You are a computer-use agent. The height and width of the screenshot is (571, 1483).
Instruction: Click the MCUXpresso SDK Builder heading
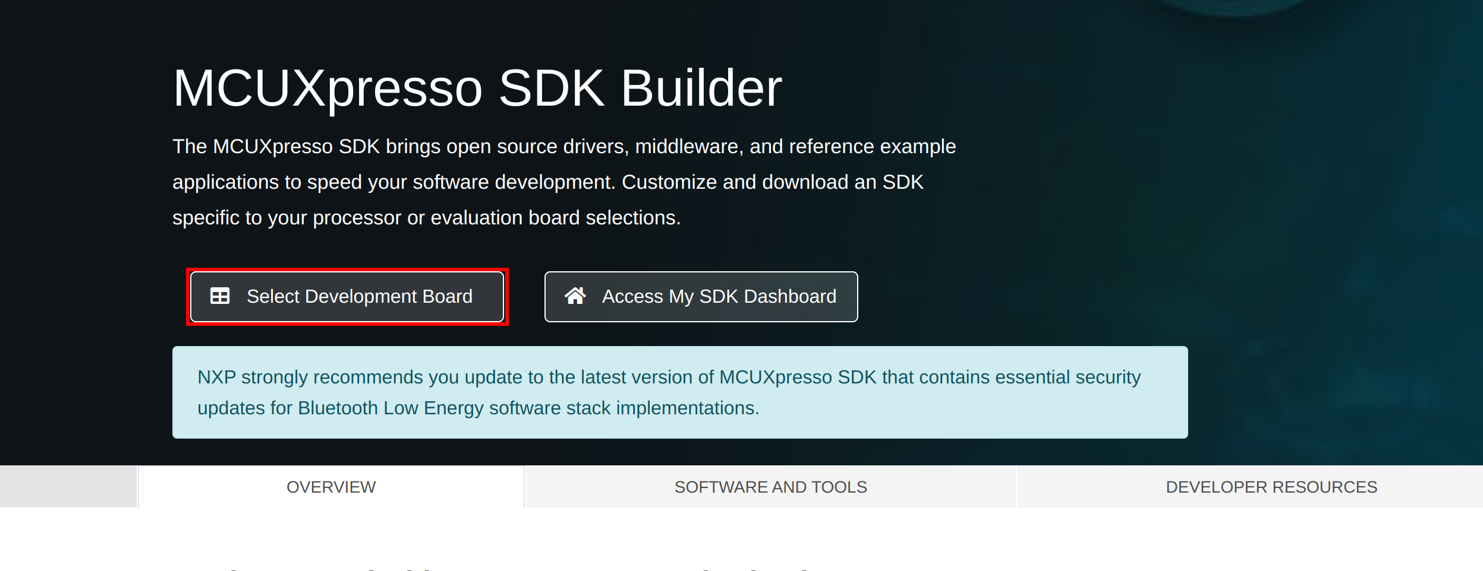[477, 88]
